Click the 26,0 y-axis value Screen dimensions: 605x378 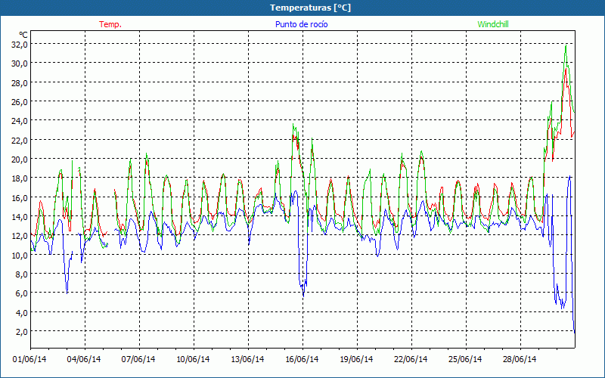pyautogui.click(x=20, y=102)
